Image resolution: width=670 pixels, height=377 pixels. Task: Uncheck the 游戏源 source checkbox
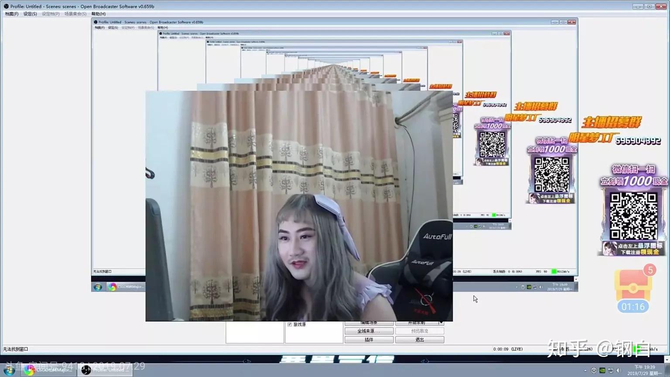point(290,323)
